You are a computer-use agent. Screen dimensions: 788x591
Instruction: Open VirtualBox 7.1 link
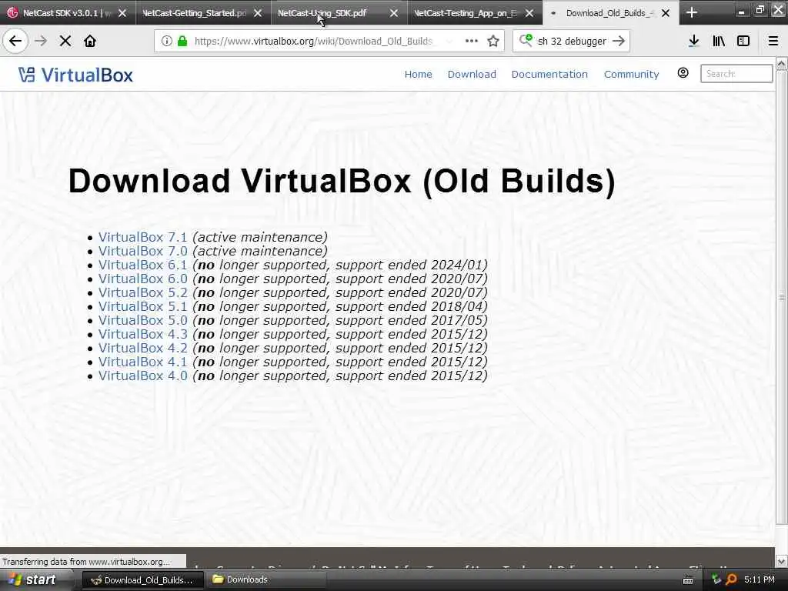coord(142,237)
